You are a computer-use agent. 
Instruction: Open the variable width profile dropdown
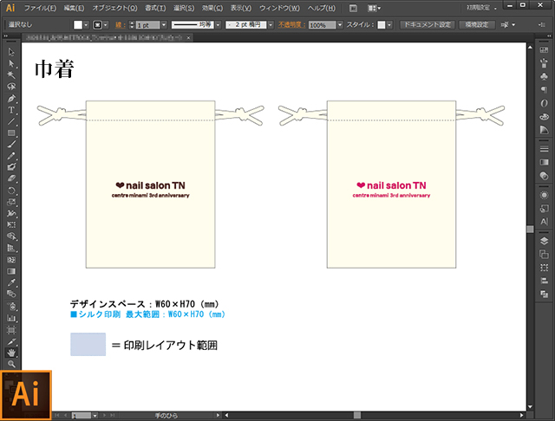click(218, 25)
